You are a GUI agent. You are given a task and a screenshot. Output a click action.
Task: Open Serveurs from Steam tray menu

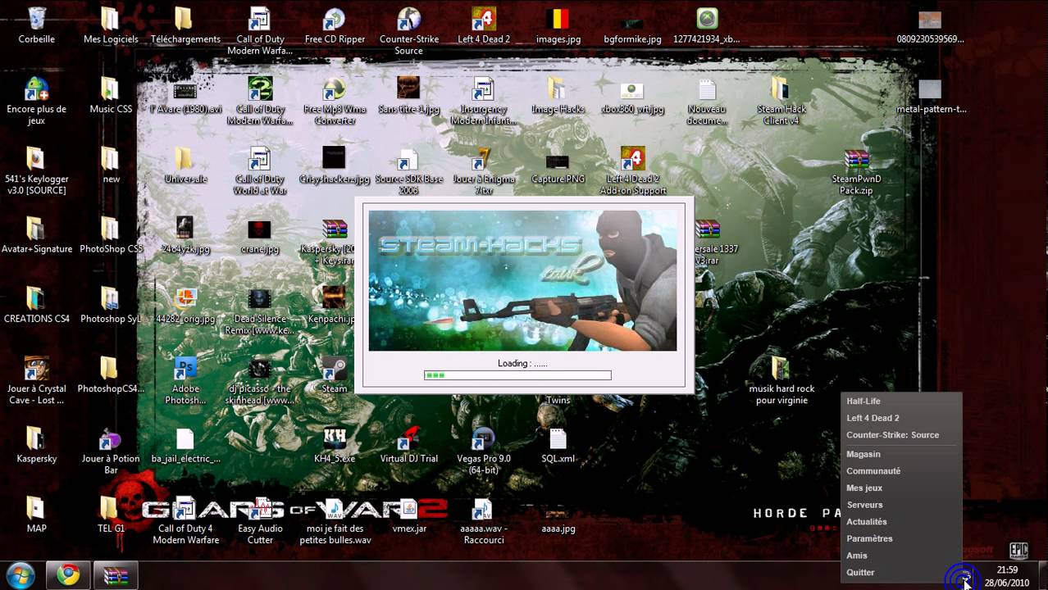[864, 505]
